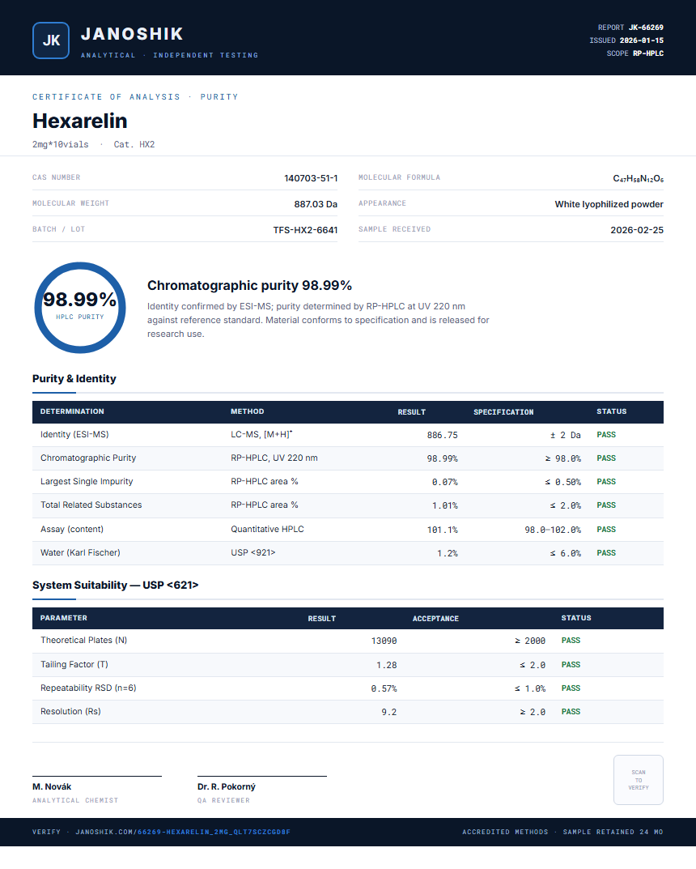Select resolution result 9.2

pos(388,712)
